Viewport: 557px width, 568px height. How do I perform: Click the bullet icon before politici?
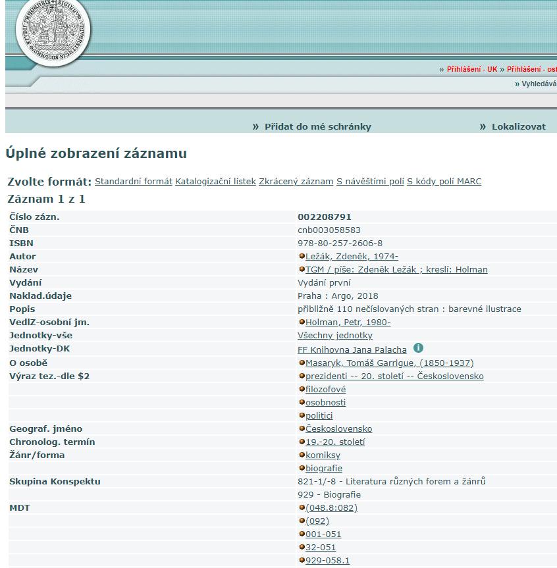[302, 415]
